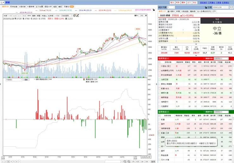Expand arrow below the EPS metrics row
234x163 pixels.
click(196, 55)
